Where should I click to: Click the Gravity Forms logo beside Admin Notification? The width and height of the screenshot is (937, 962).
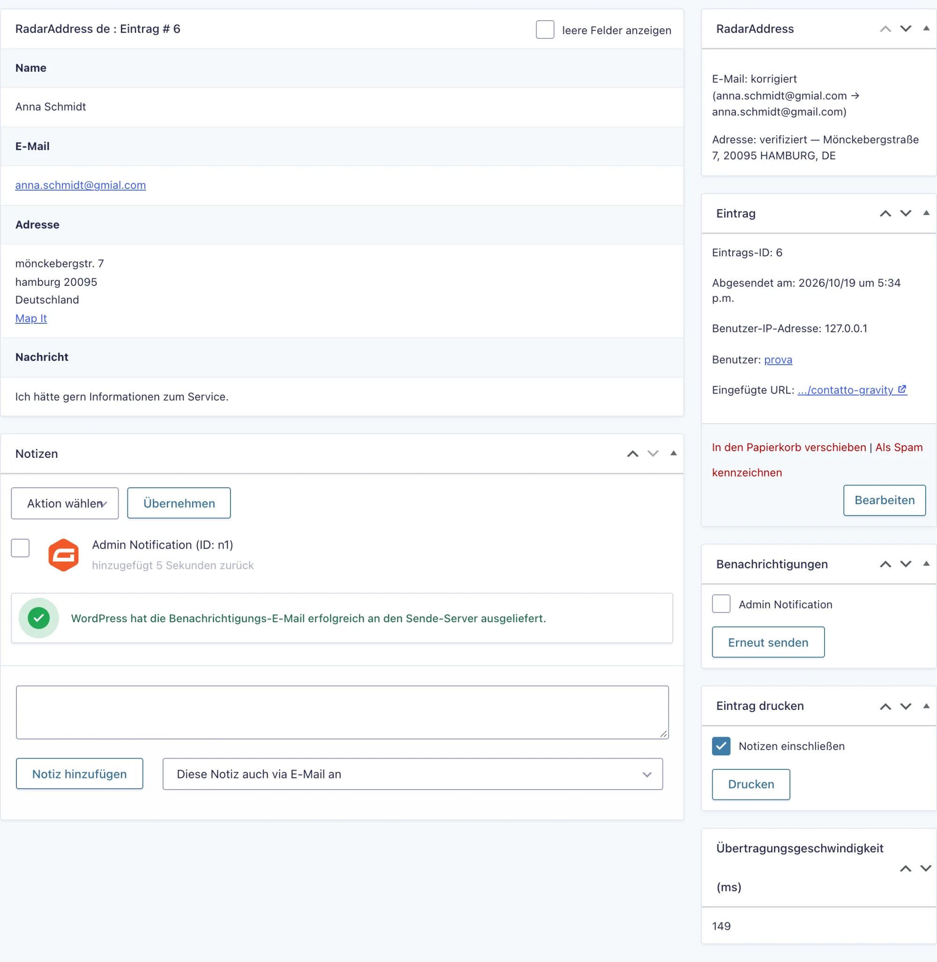point(64,555)
